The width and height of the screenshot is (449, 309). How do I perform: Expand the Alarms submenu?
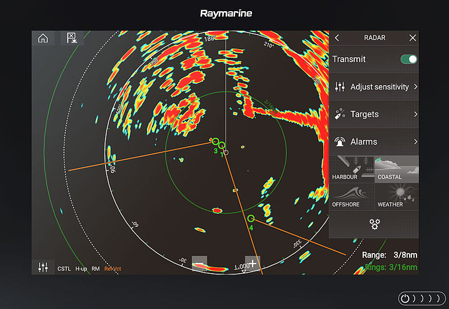tap(374, 142)
